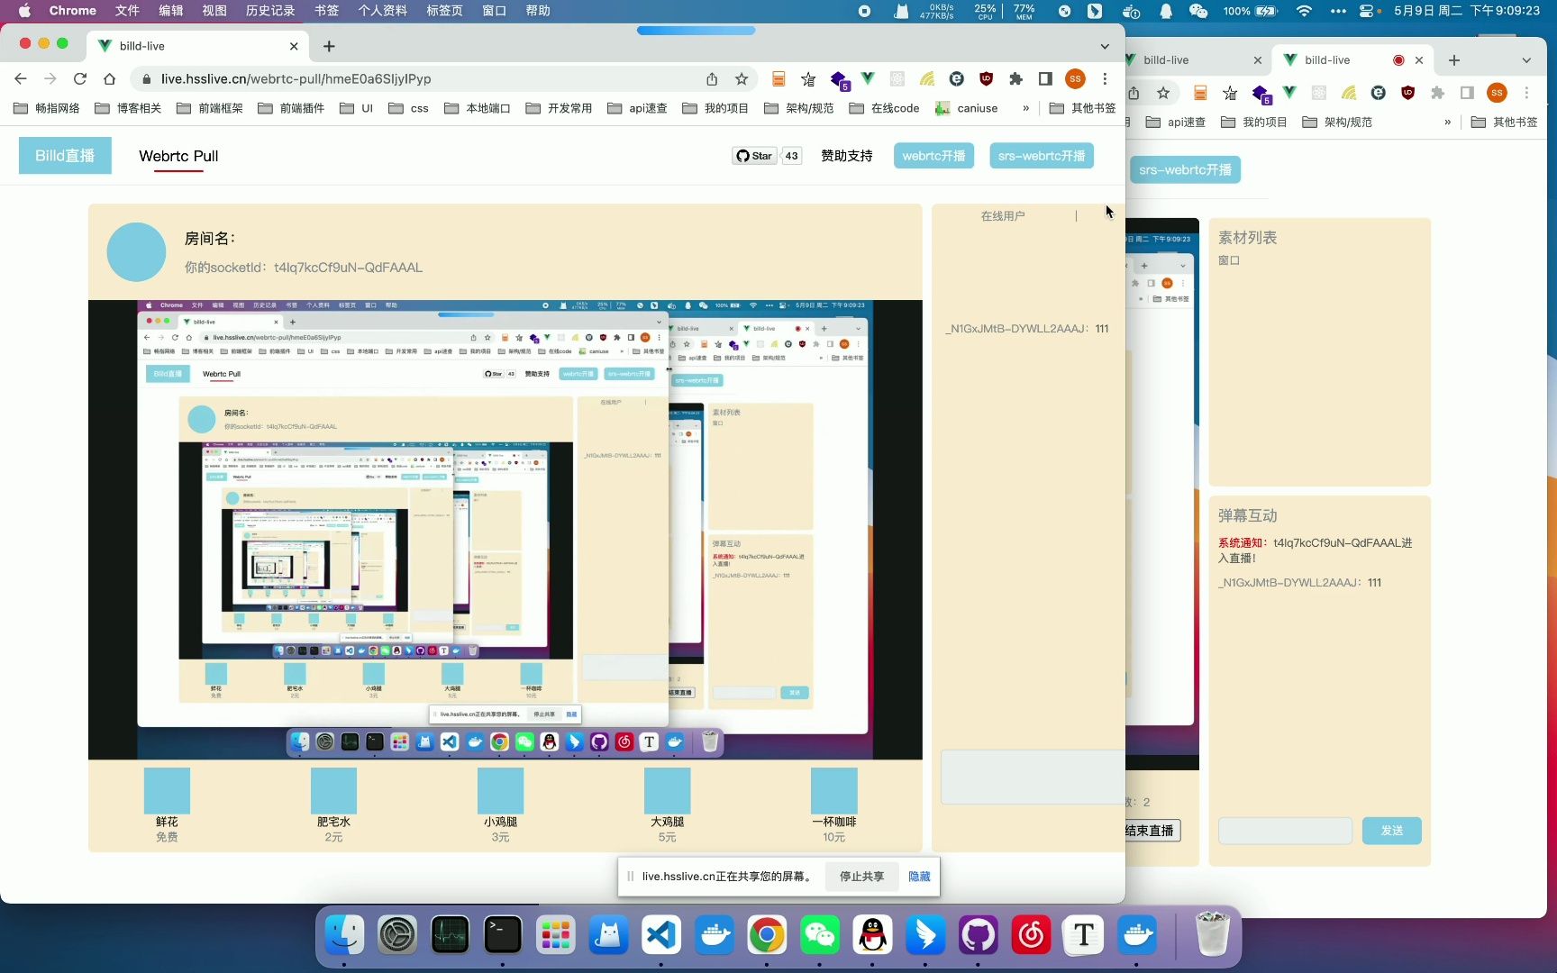Open the 其他书签 folder in front window
The height and width of the screenshot is (973, 1557).
[x=1082, y=108]
